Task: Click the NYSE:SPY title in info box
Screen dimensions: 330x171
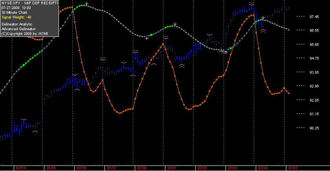Action: [9, 3]
